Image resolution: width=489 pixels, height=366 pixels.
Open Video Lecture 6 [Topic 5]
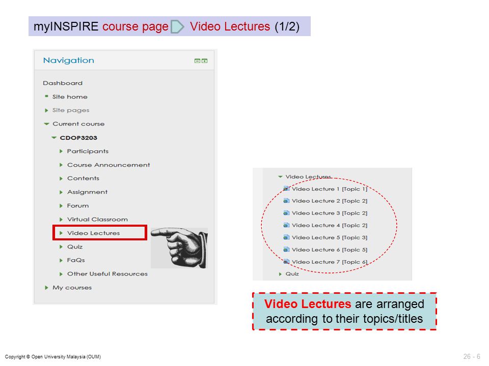330,250
